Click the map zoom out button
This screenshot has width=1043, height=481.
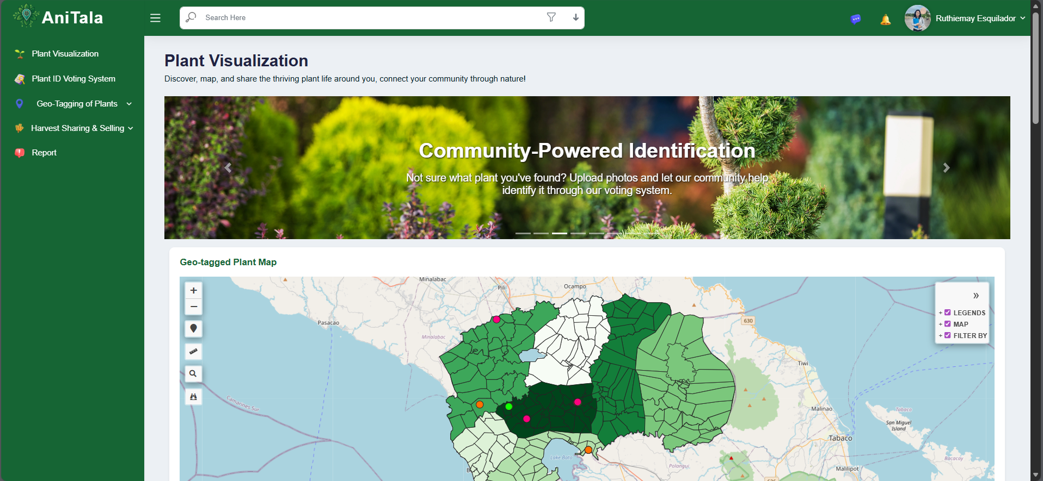tap(193, 307)
